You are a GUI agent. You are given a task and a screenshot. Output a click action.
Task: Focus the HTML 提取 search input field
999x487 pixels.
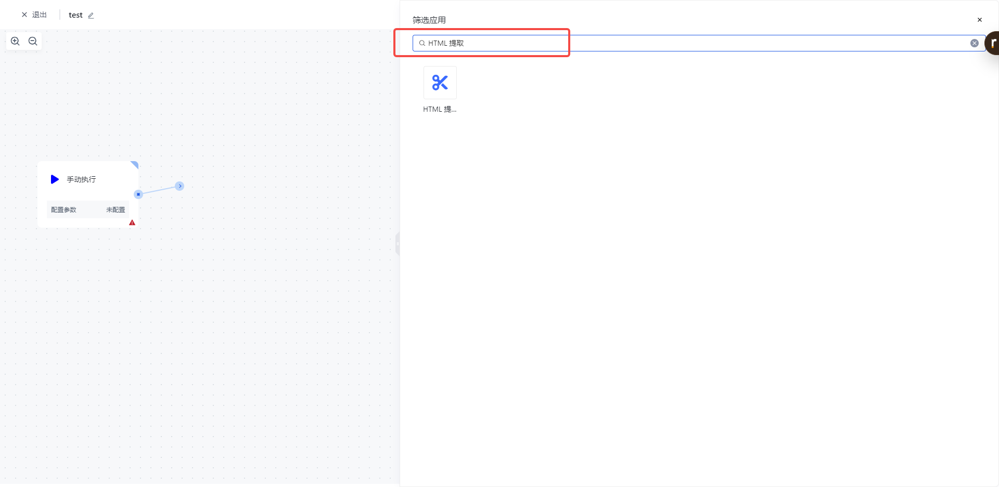tap(676, 43)
